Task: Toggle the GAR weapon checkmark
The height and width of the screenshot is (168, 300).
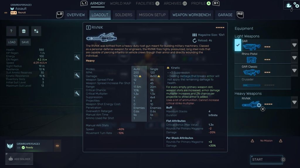Action: point(238,45)
